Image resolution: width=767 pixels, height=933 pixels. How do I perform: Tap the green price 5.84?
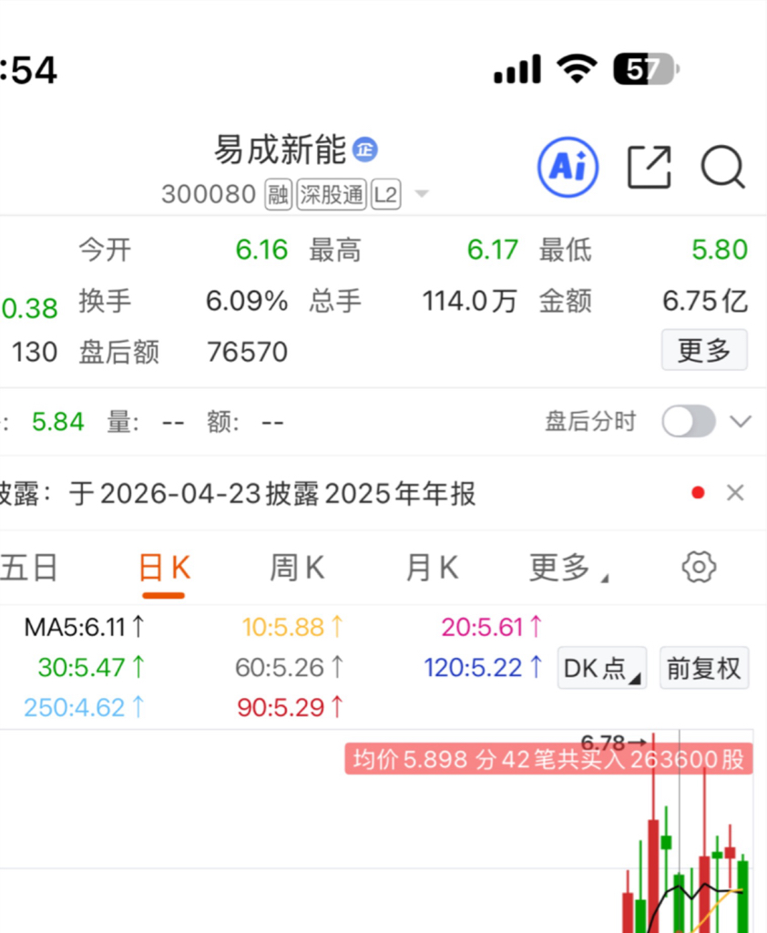click(x=57, y=422)
